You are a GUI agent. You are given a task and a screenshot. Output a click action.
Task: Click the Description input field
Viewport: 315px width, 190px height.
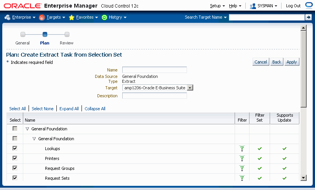(155, 96)
